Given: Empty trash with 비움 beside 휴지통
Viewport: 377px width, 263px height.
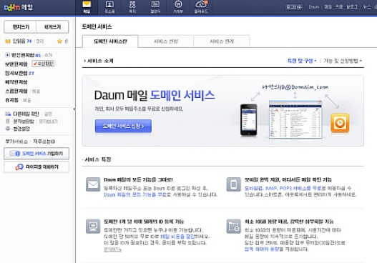Looking at the screenshot, I should click(x=27, y=100).
